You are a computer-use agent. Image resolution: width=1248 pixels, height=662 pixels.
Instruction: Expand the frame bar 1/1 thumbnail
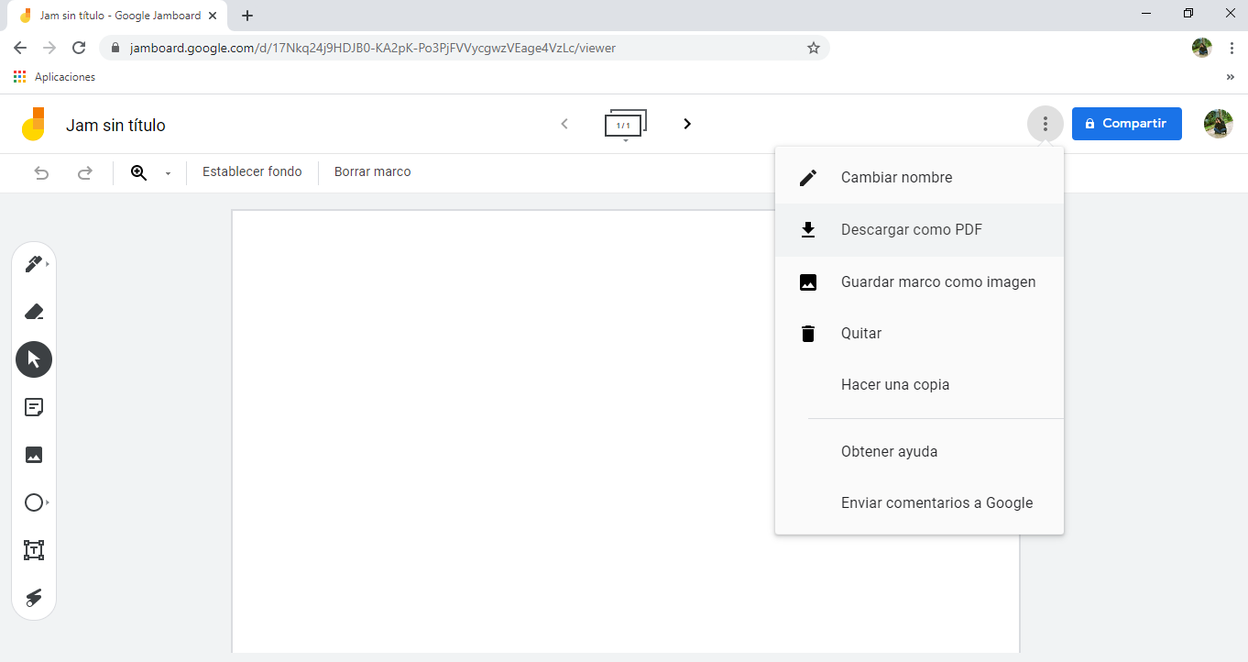point(626,125)
